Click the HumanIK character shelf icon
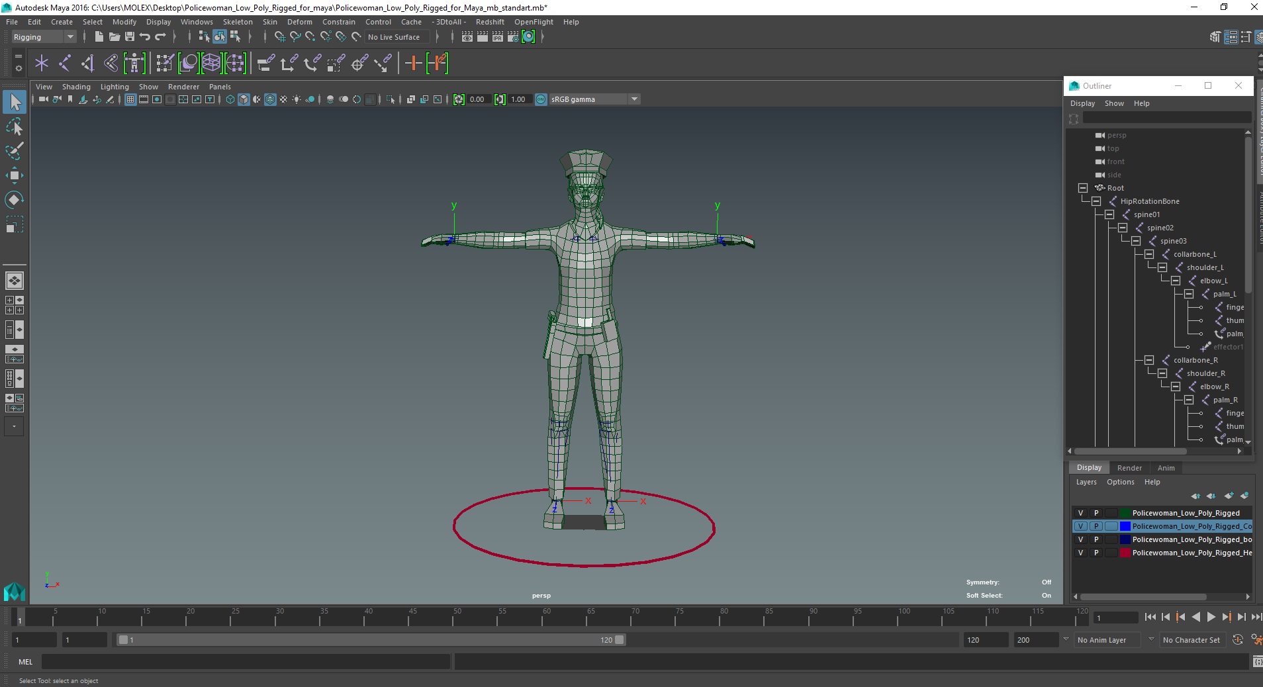 coord(134,64)
